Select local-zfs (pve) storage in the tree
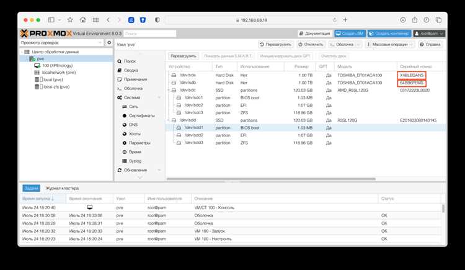Screen dimensions: 465x270 tap(56, 87)
